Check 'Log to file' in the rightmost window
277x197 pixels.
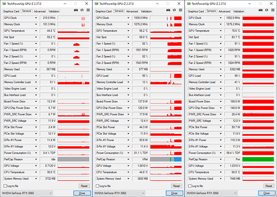point(190,186)
